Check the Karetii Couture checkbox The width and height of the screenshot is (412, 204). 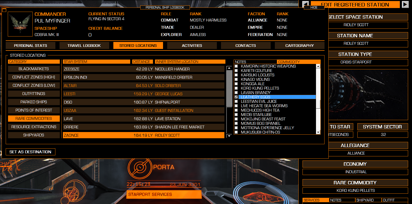point(236,71)
